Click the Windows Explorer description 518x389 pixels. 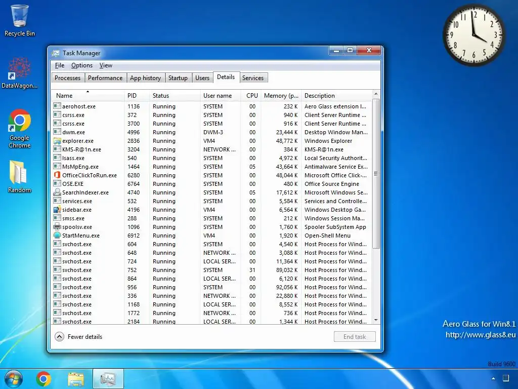point(328,141)
